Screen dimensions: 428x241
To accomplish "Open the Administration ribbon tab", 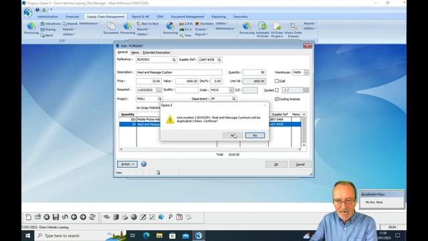I will click(47, 17).
